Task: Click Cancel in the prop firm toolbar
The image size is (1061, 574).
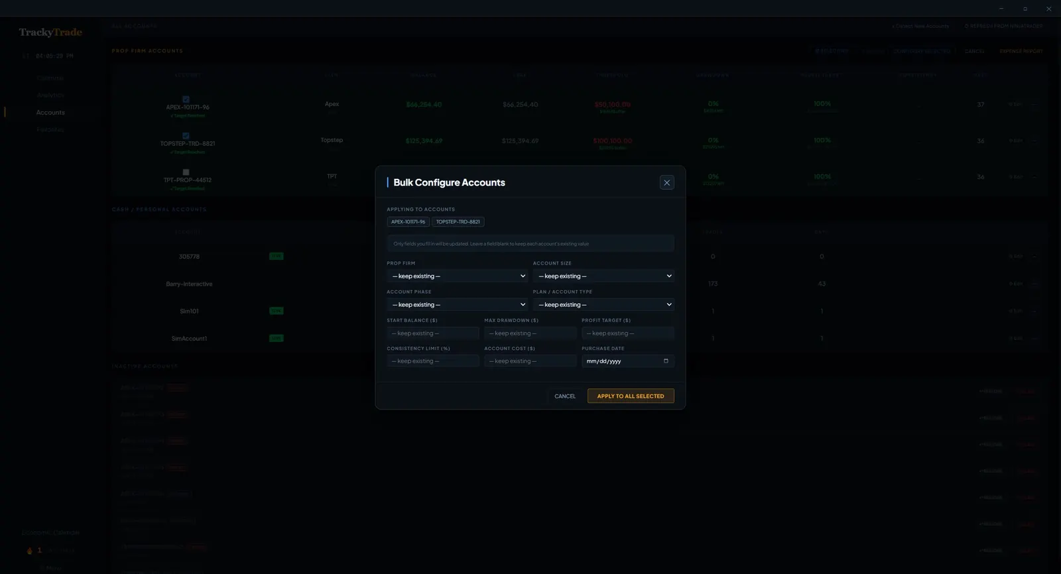Action: [974, 51]
